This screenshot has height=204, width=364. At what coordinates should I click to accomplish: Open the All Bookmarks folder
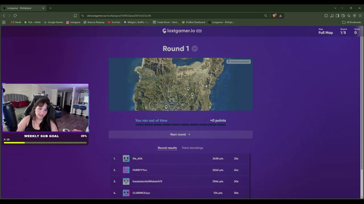tap(352, 22)
